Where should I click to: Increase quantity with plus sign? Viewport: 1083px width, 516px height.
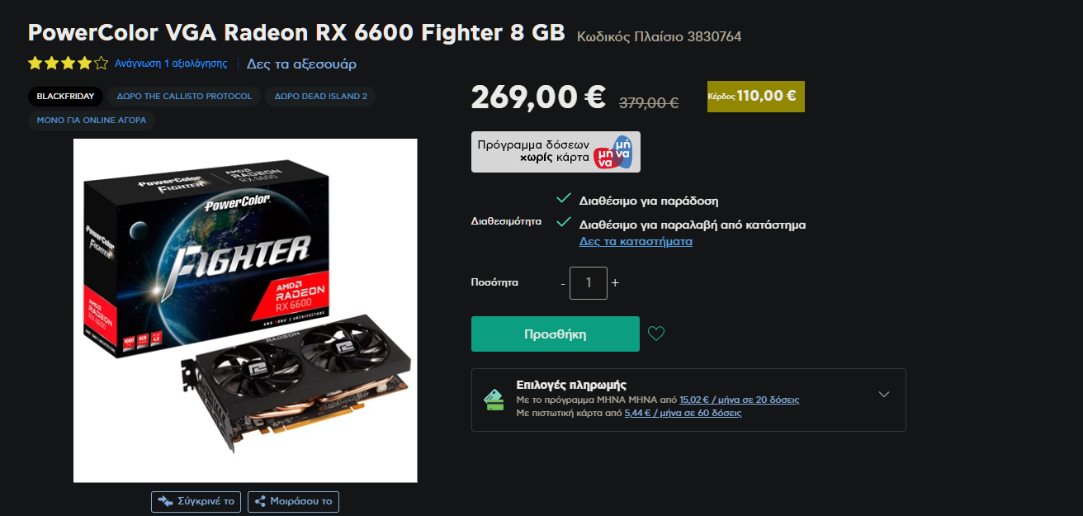click(615, 283)
